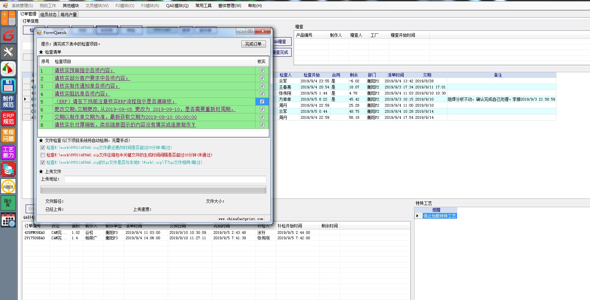Select the 停止加载特殊工艺 reminder row
Image resolution: width=590 pixels, height=300 pixels.
(x=439, y=216)
